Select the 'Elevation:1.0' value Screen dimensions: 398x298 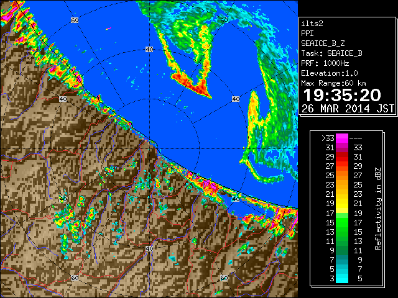pos(329,73)
